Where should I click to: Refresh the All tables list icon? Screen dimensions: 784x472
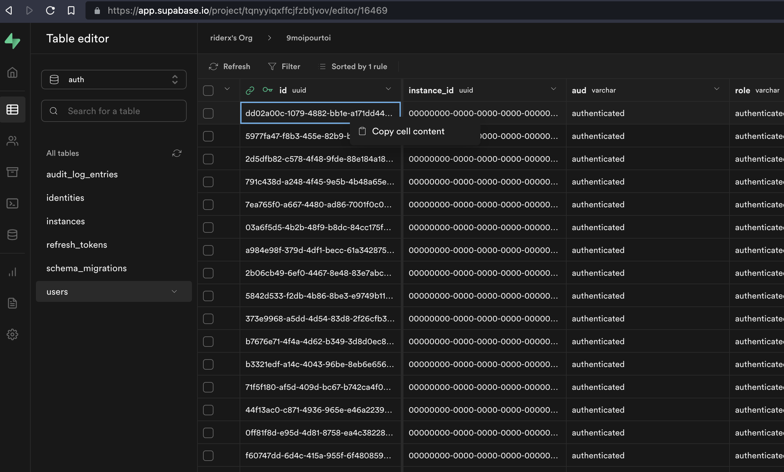click(177, 153)
